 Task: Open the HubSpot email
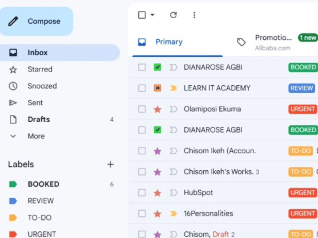click(198, 193)
